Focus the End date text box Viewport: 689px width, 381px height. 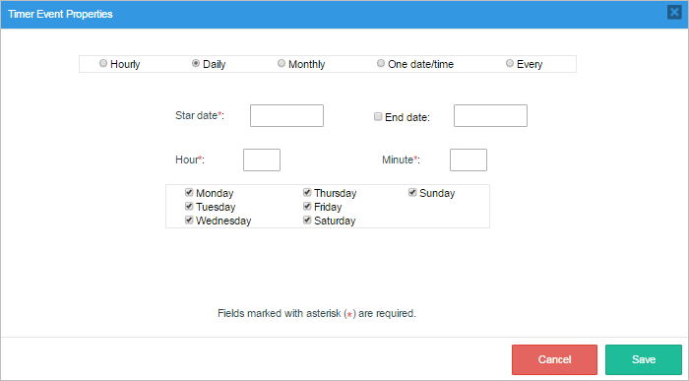point(490,115)
